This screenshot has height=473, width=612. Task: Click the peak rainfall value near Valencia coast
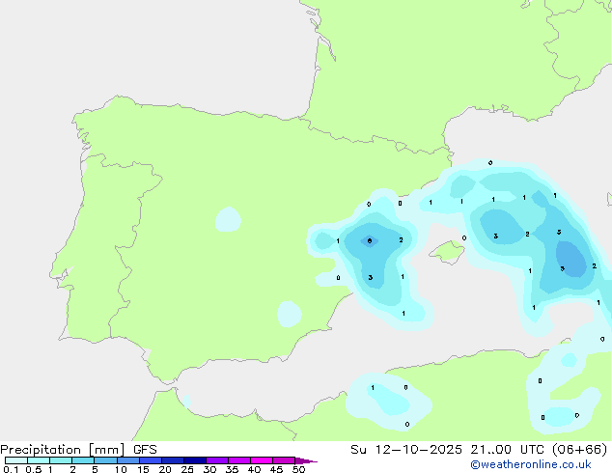pyautogui.click(x=370, y=241)
